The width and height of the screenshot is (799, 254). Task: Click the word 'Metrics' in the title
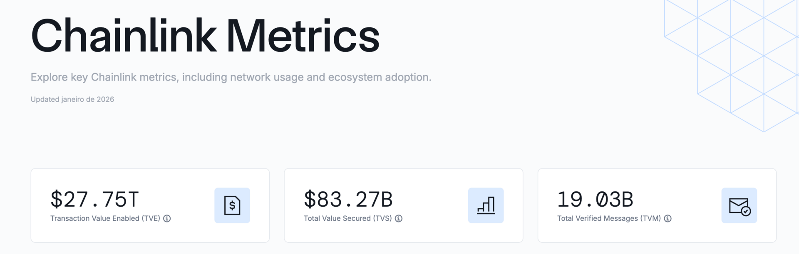[303, 36]
